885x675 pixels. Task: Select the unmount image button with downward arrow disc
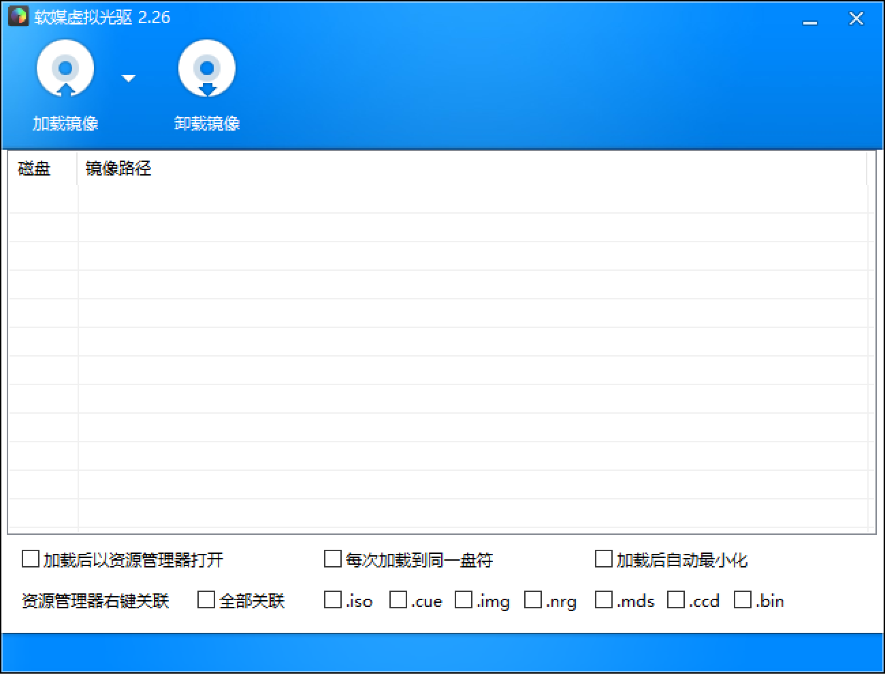click(208, 68)
